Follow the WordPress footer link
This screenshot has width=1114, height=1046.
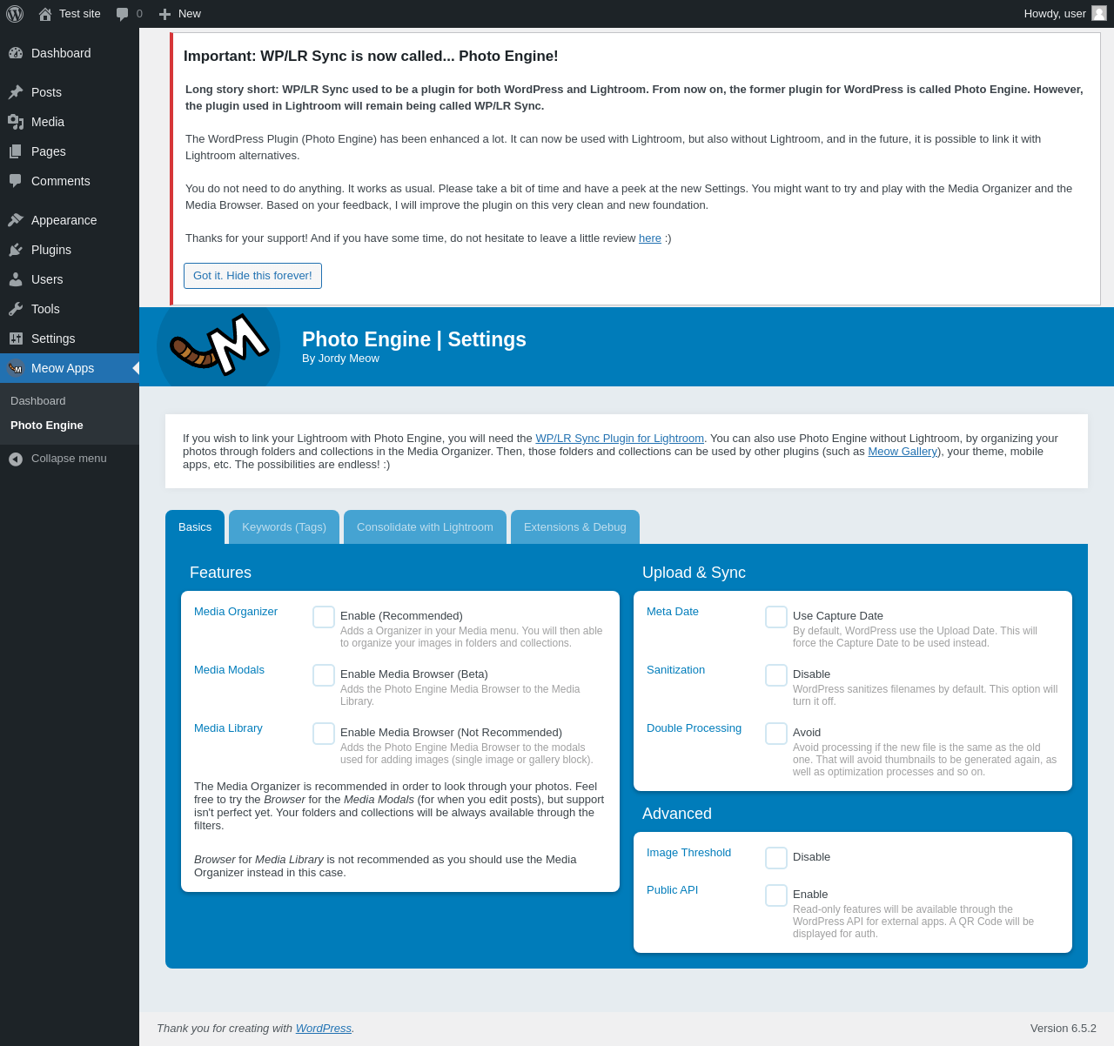[x=324, y=1029]
